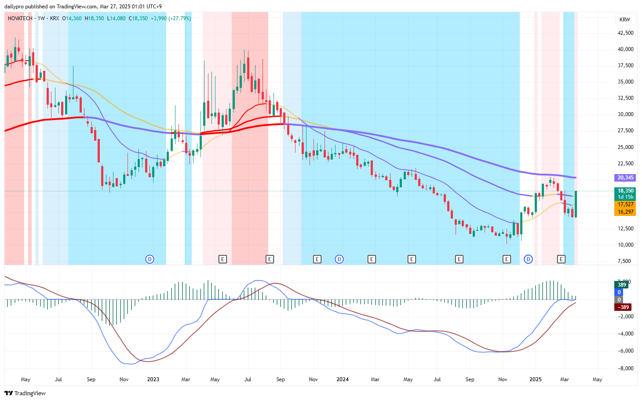Click the 42,500 price axis label
Viewport: 642px width, 401px height.
tap(625, 33)
